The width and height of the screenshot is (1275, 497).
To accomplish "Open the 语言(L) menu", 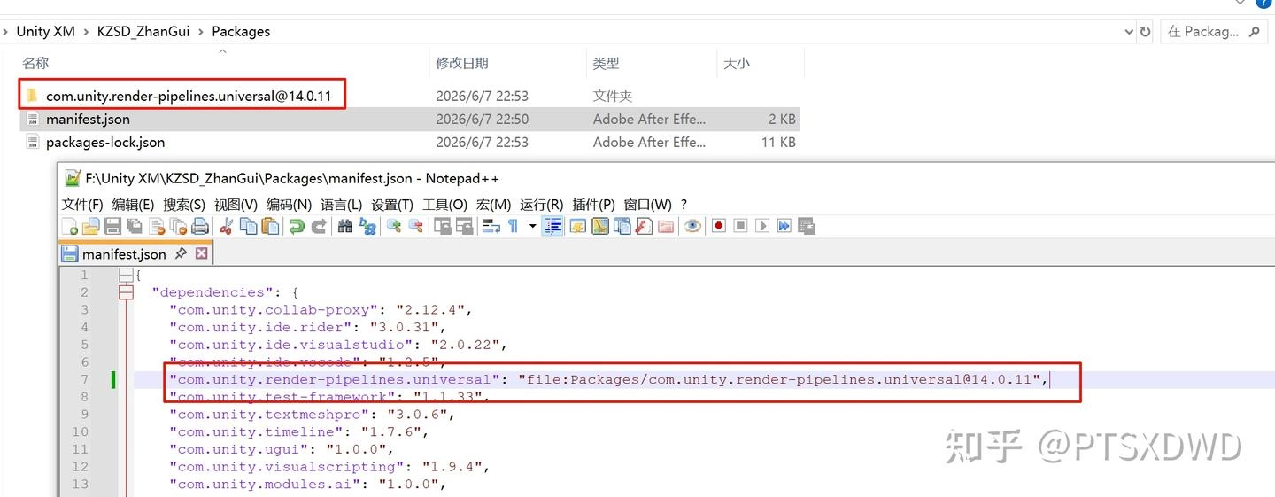I will pos(341,205).
